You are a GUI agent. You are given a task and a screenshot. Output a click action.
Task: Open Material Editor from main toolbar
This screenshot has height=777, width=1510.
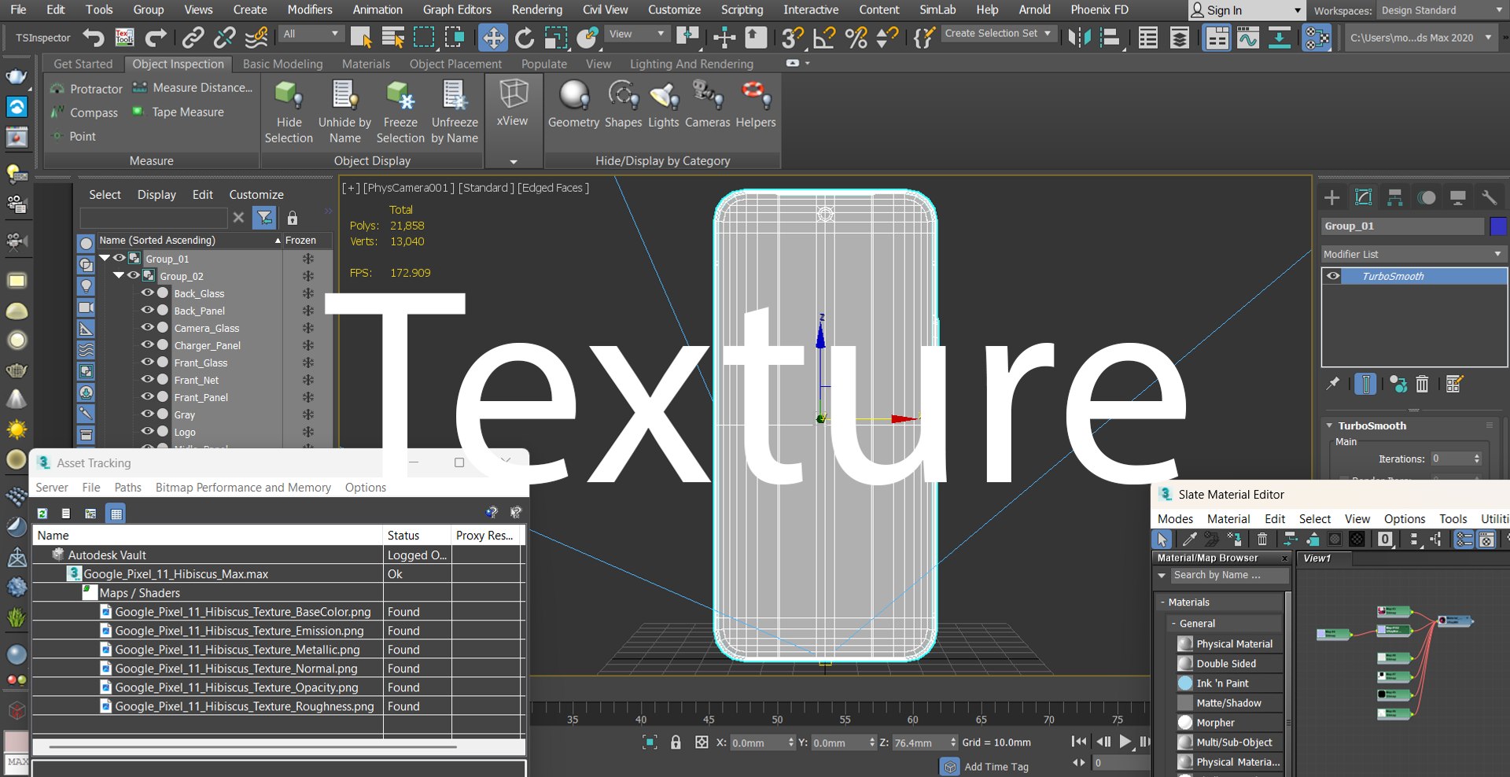1316,37
